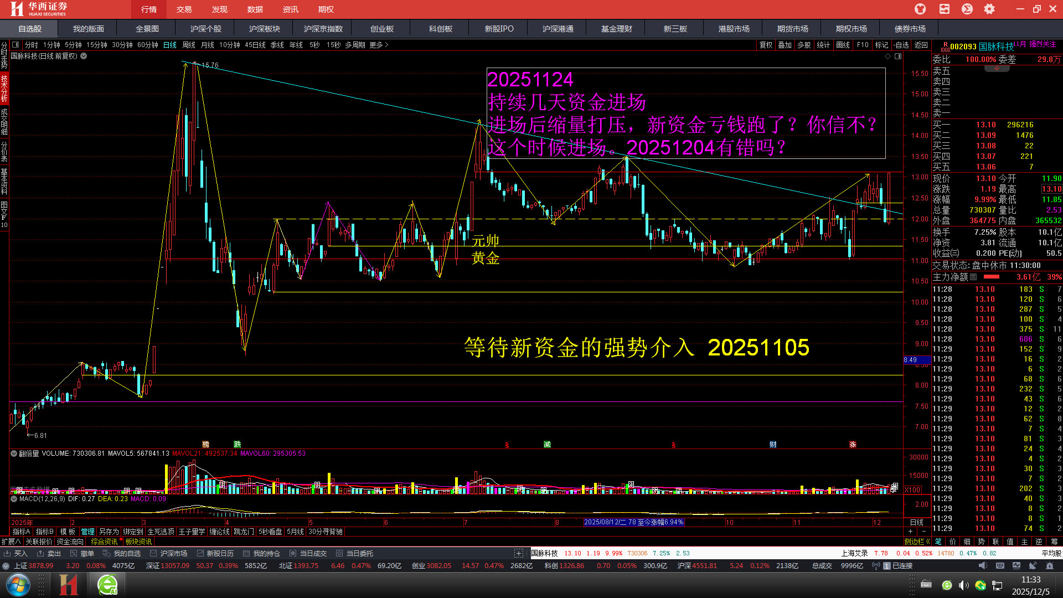
Task: Open the Windows Start orb
Action: pyautogui.click(x=18, y=585)
